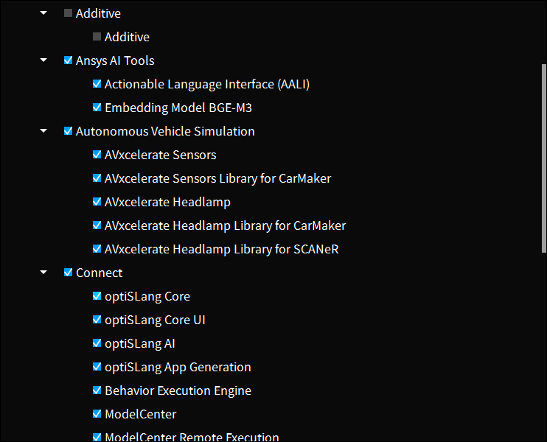Uncheck the Ansys AI Tools checkbox
Viewport: 547px width, 442px height.
point(68,60)
